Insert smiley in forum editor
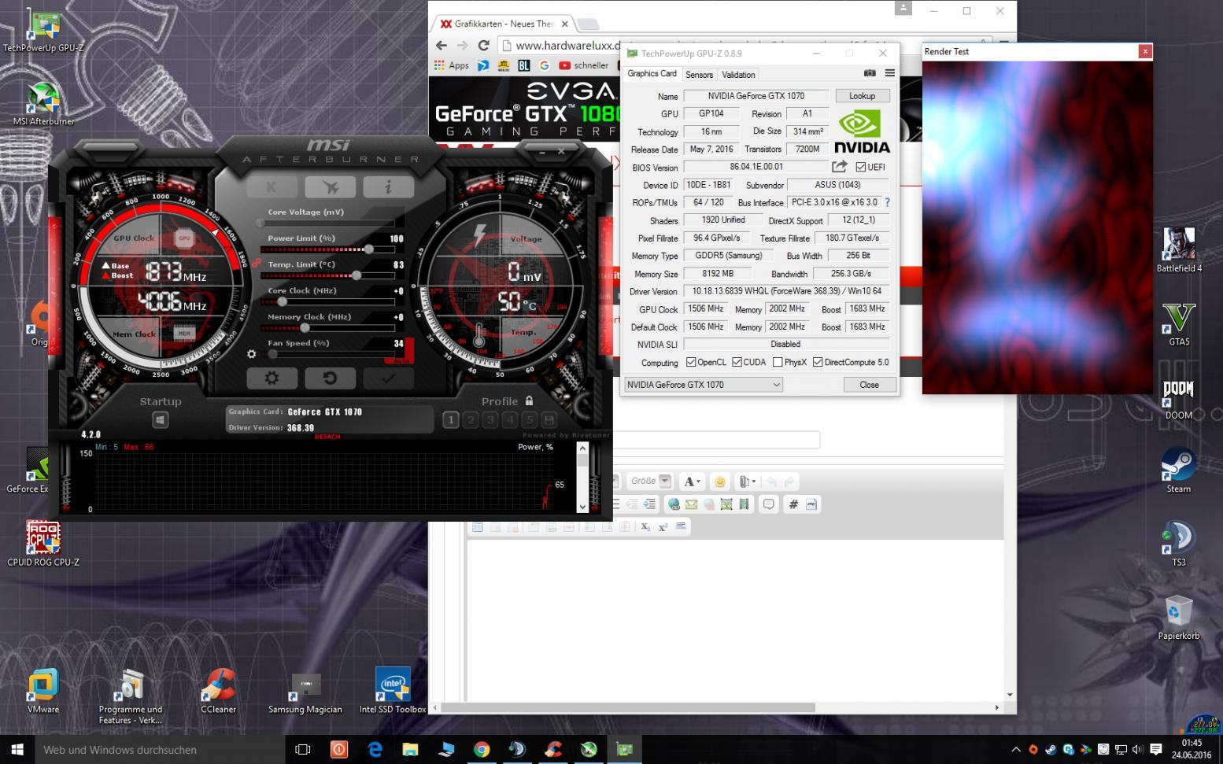1223x764 pixels. point(719,482)
